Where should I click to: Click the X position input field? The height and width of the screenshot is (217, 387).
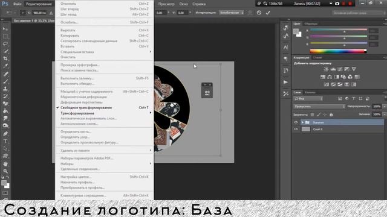pyautogui.click(x=39, y=13)
